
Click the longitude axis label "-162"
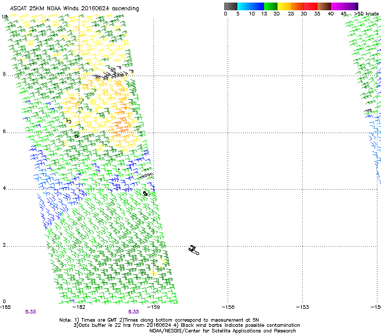click(x=79, y=307)
